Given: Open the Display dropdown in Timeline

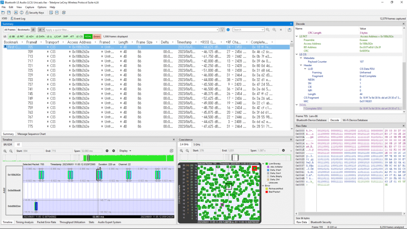Looking at the screenshot, I should click(126, 151).
